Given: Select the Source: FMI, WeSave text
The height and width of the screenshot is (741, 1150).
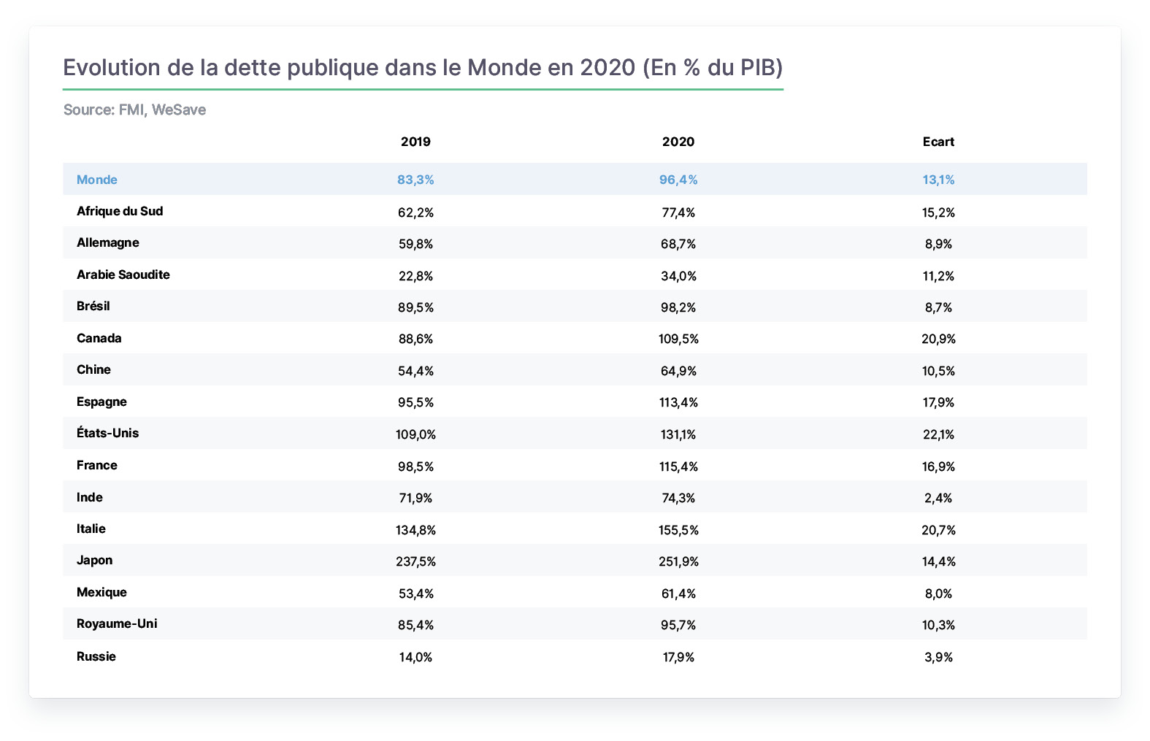Looking at the screenshot, I should tap(134, 110).
